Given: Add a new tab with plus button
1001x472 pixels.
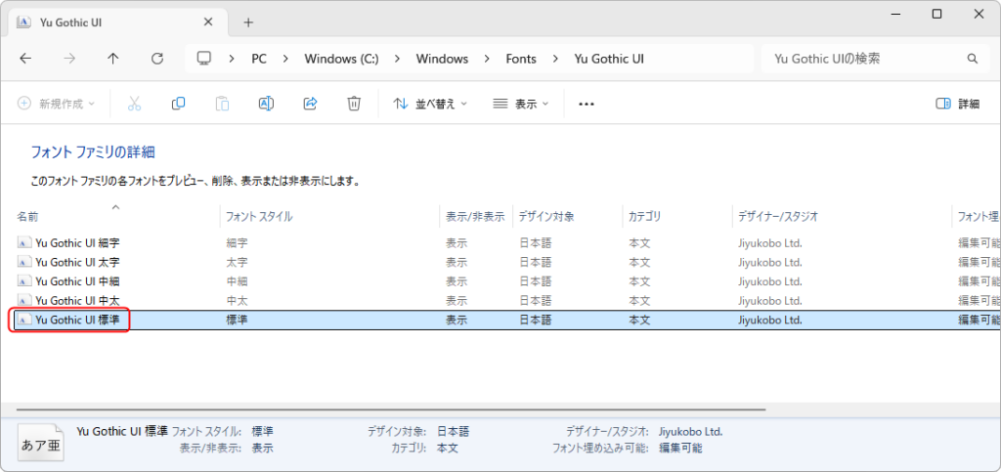Looking at the screenshot, I should pyautogui.click(x=248, y=22).
